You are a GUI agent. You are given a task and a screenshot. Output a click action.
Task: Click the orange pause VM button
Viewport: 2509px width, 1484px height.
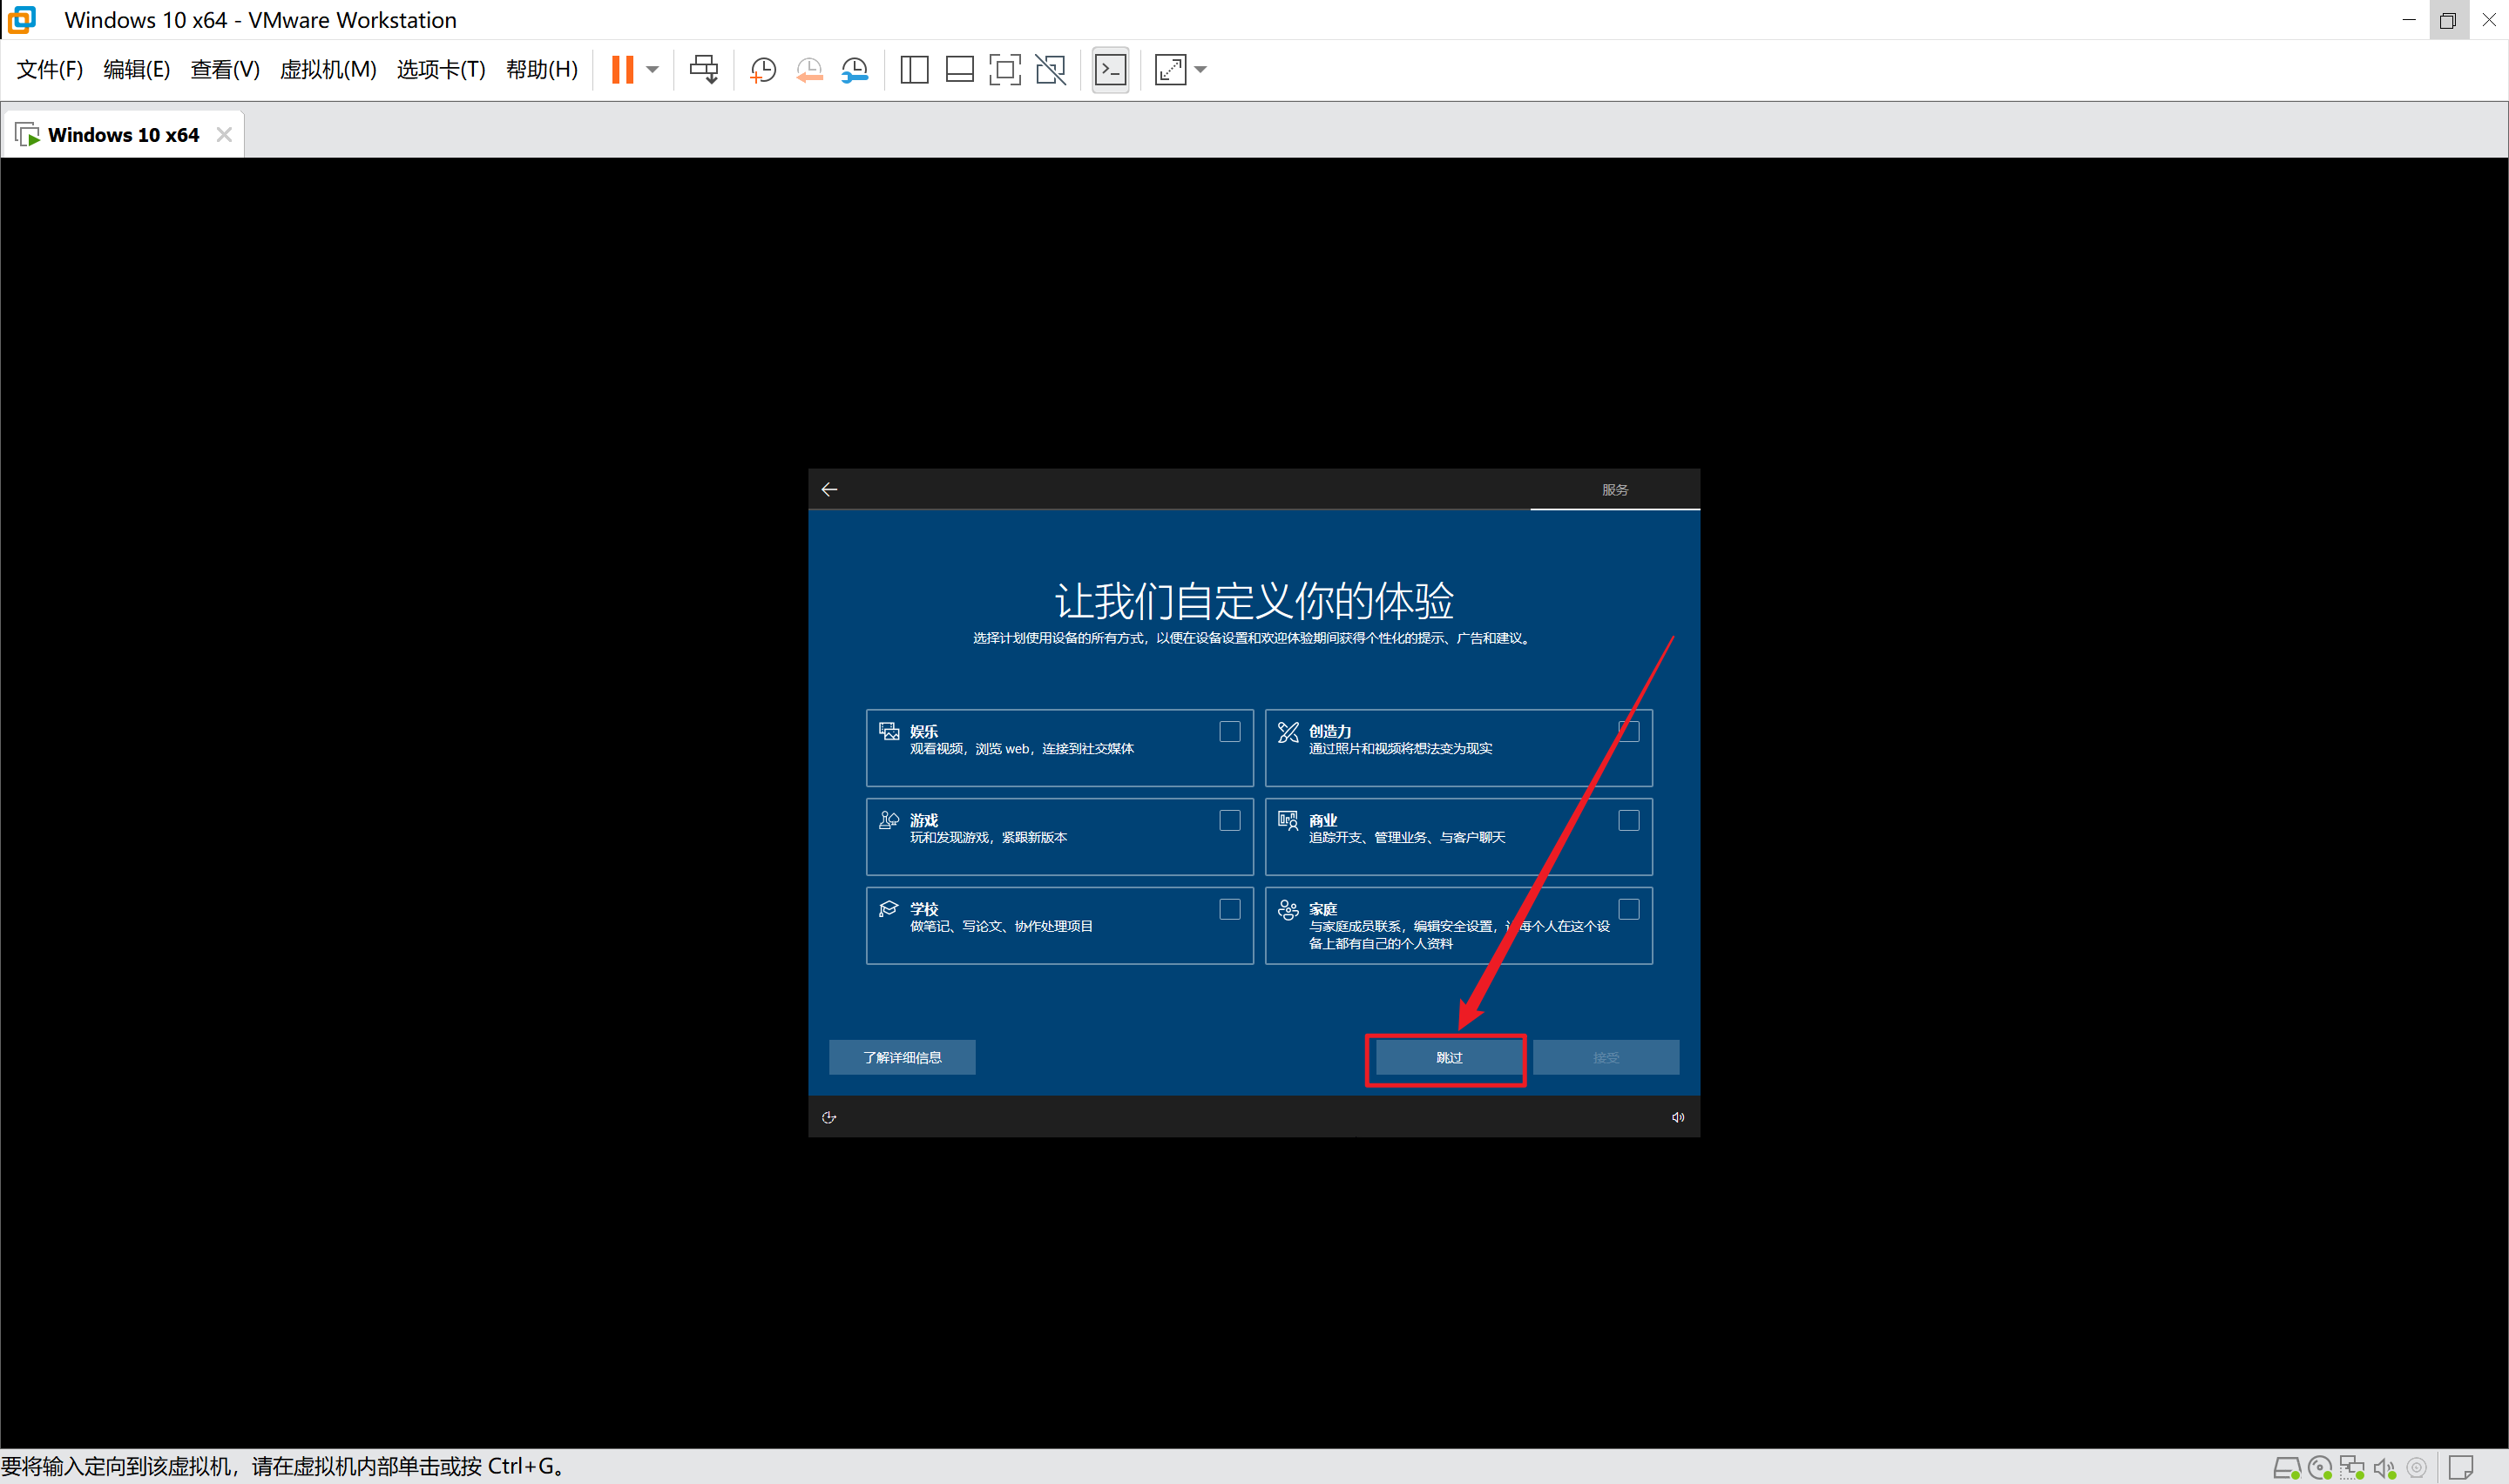(x=622, y=69)
